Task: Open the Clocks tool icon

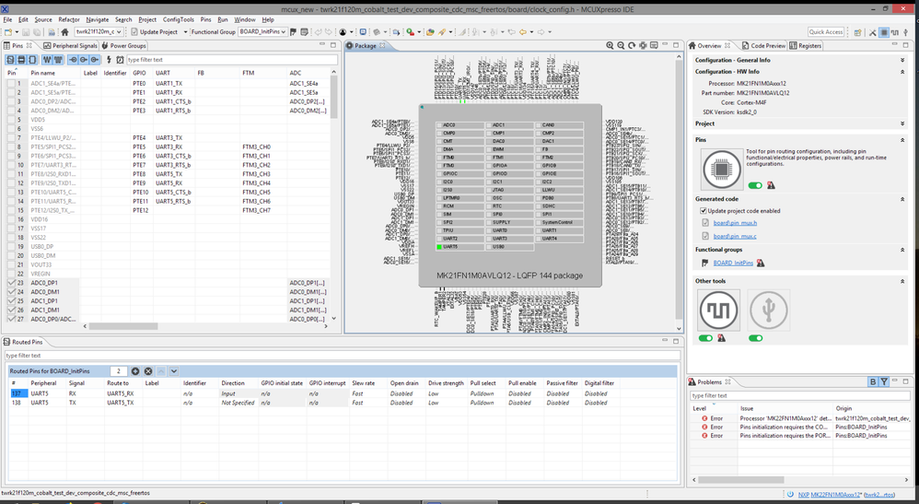Action: tap(718, 310)
